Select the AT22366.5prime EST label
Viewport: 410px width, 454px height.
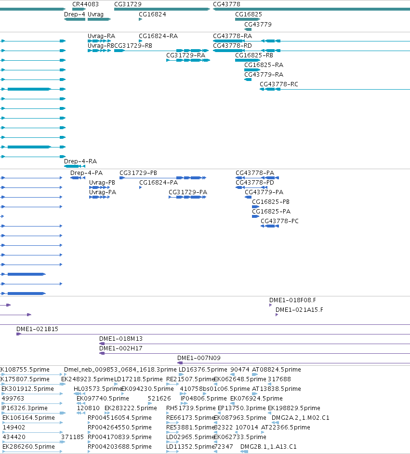286,427
